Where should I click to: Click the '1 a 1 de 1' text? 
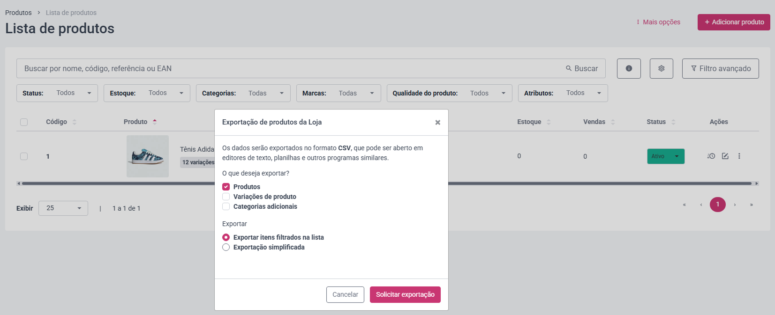point(127,208)
